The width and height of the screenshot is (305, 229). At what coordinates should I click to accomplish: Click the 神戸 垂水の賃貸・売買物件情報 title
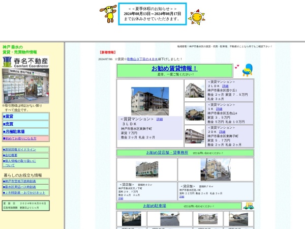coord(20,49)
